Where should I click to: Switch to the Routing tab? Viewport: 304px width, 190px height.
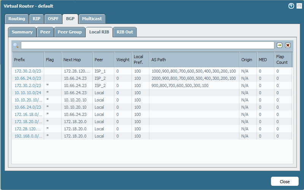click(x=17, y=19)
